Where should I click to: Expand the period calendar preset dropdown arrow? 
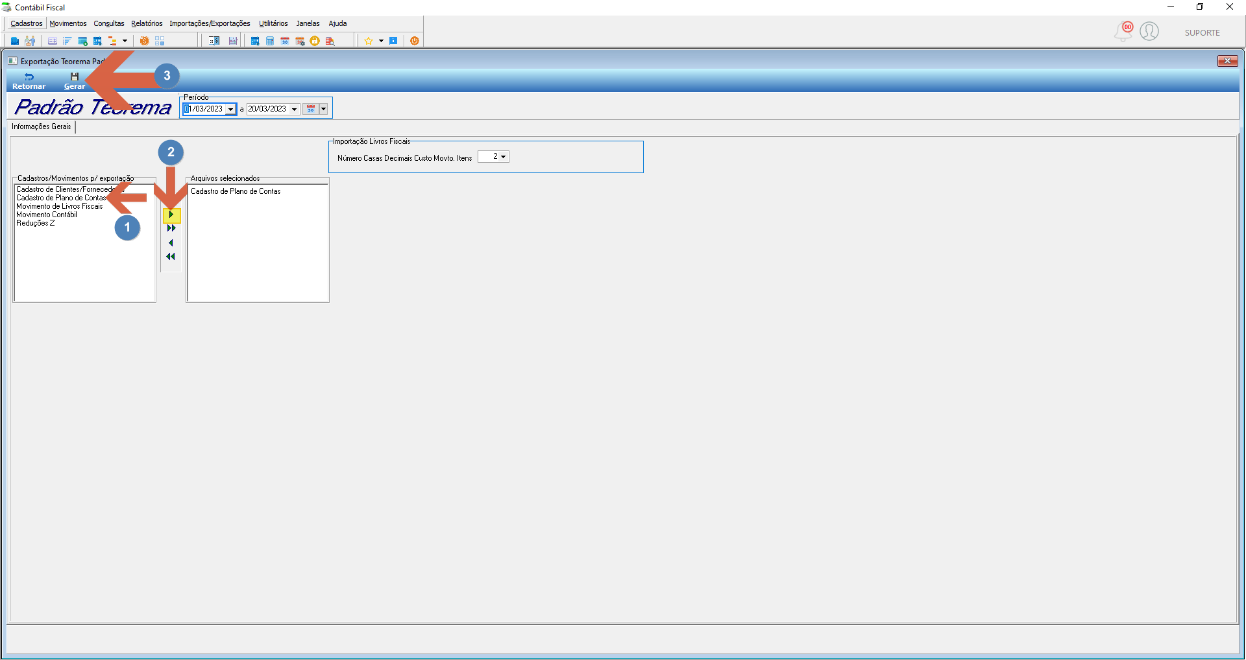323,109
